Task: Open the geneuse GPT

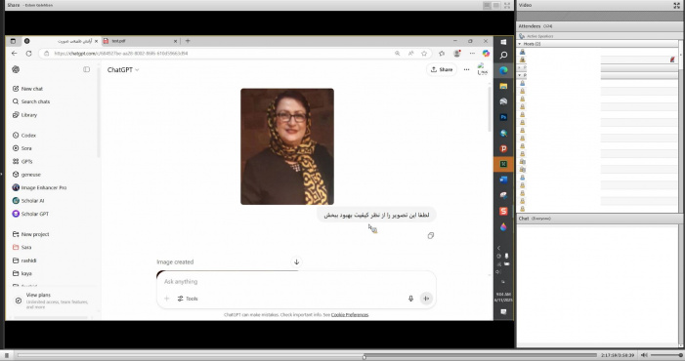Action: [x=26, y=175]
